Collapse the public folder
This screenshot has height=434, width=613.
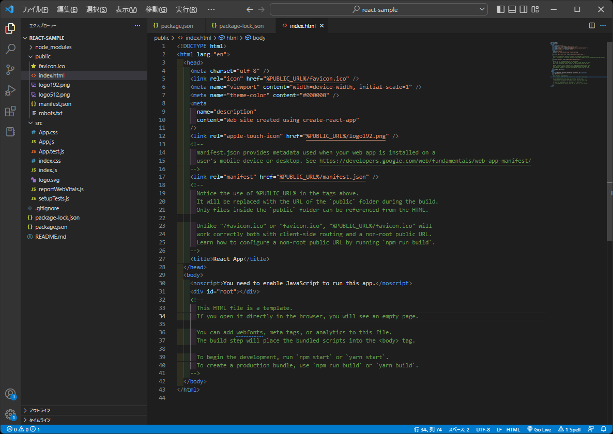[x=84, y=57]
